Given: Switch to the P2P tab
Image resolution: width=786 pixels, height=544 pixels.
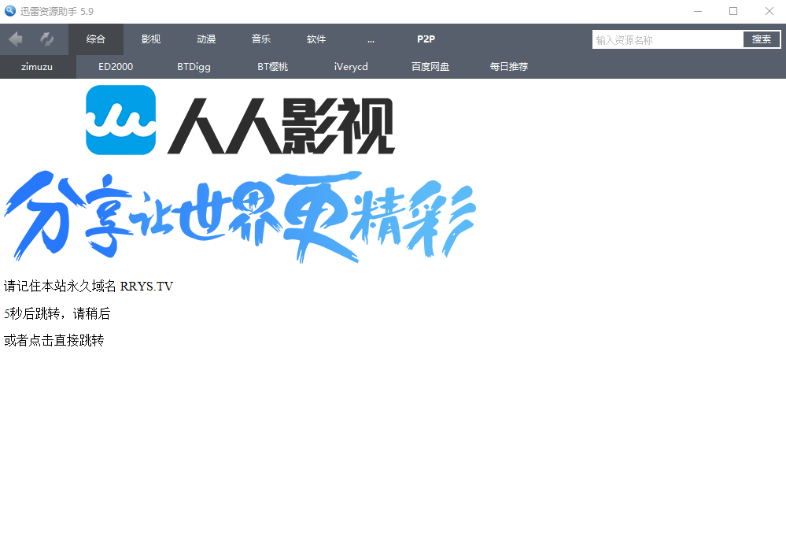Looking at the screenshot, I should tap(426, 39).
